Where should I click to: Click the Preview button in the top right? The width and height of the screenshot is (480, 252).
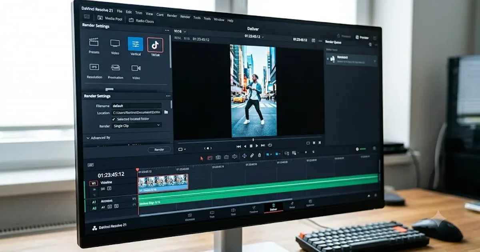click(362, 37)
